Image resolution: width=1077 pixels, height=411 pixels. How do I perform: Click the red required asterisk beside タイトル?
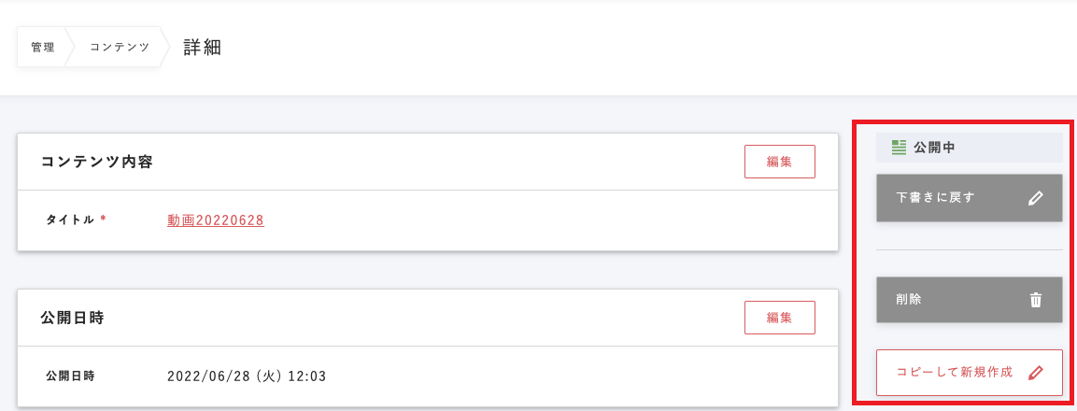[104, 220]
